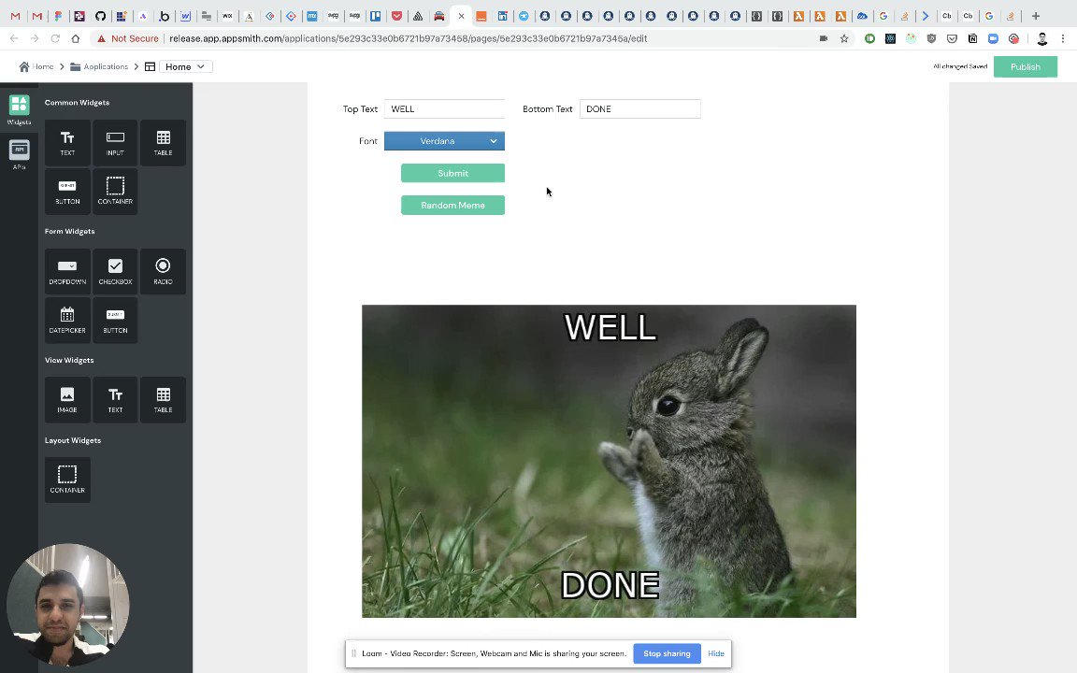Select the Radio widget in Form Widgets
This screenshot has width=1077, height=673.
click(x=163, y=271)
